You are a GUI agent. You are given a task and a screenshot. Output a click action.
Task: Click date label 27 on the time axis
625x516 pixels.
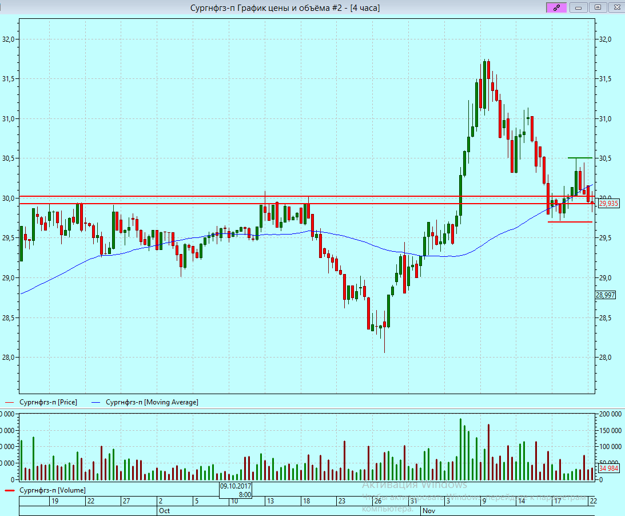126,501
